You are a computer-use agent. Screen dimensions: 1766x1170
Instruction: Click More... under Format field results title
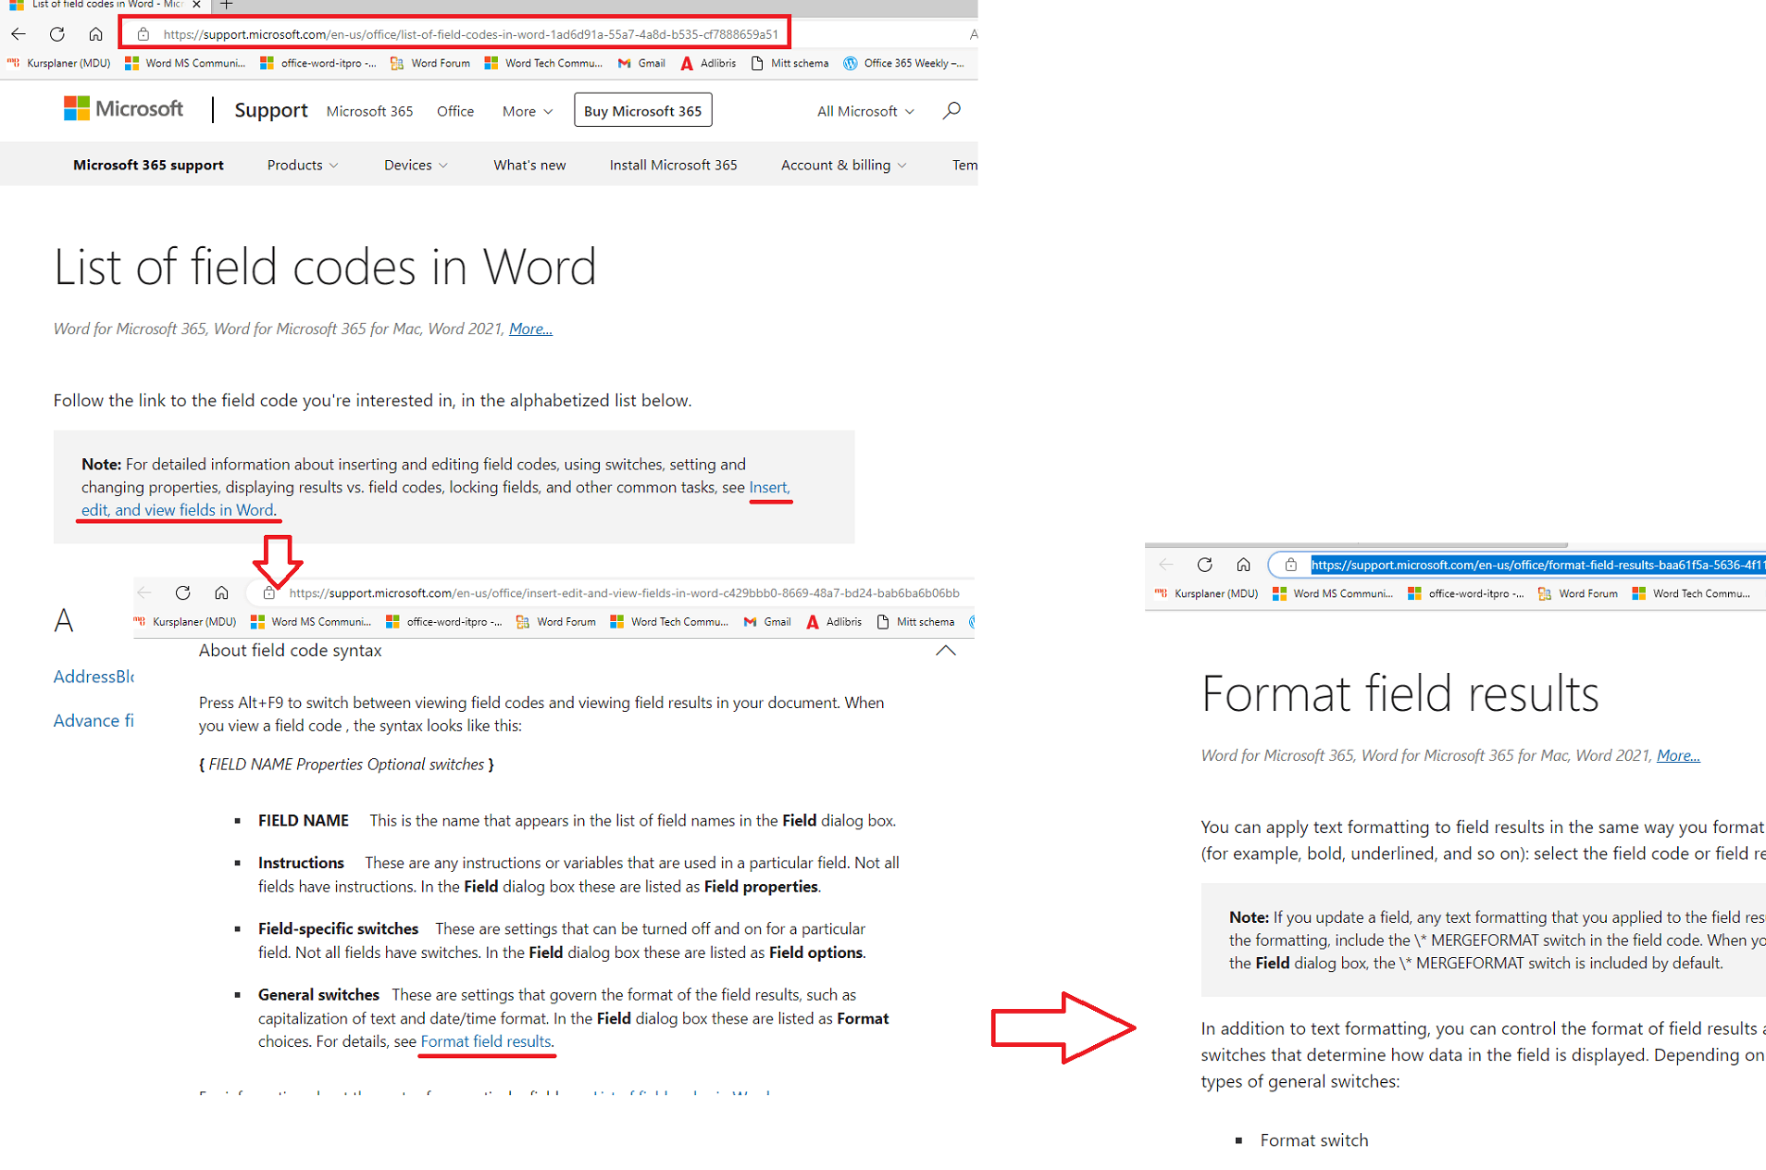pos(1678,755)
